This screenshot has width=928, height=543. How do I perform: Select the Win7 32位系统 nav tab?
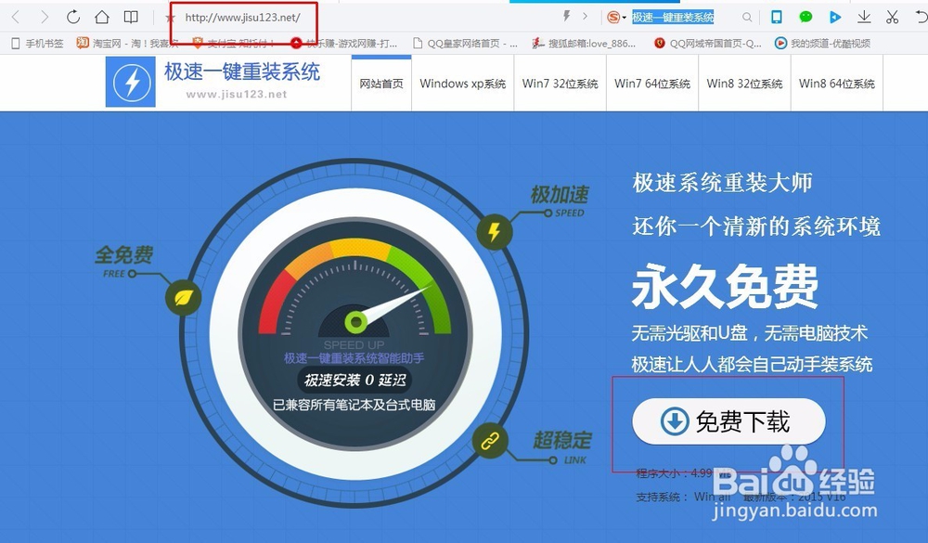point(560,84)
